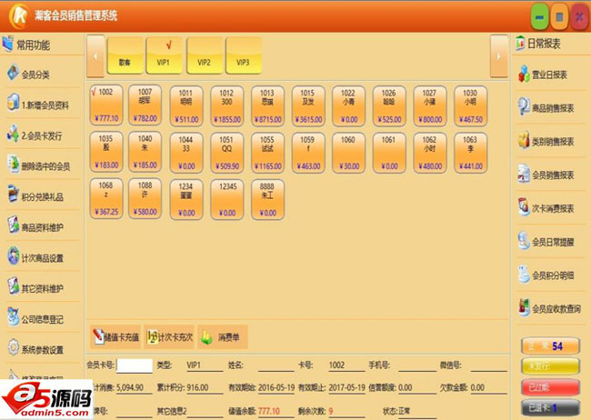Click the 姓名 field
This screenshot has height=420, width=591.
275,365
